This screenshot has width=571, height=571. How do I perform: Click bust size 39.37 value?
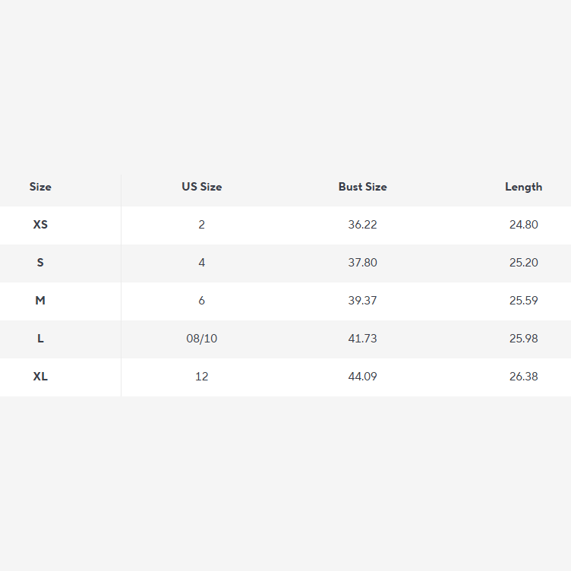pos(362,301)
